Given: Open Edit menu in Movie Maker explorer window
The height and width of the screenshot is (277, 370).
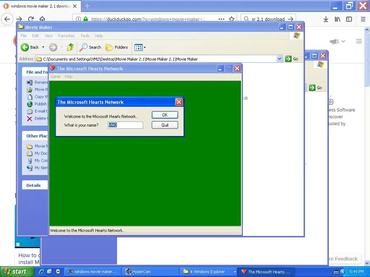Looking at the screenshot, I should (x=35, y=36).
